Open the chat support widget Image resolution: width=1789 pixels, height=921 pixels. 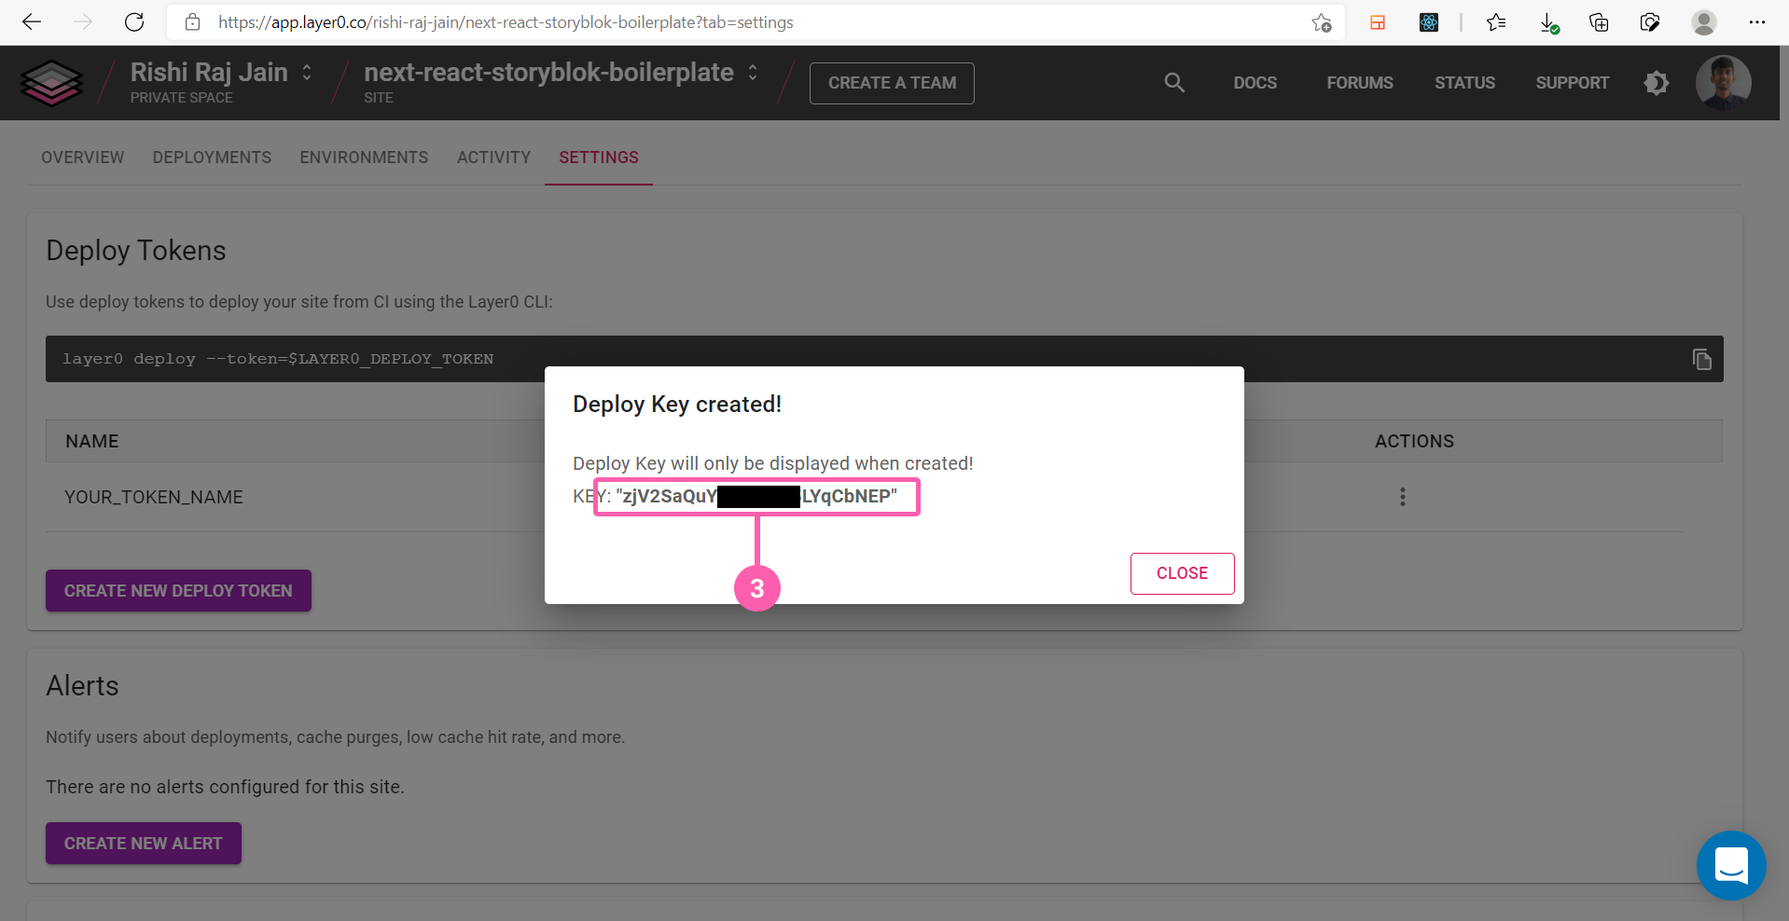coord(1731,865)
